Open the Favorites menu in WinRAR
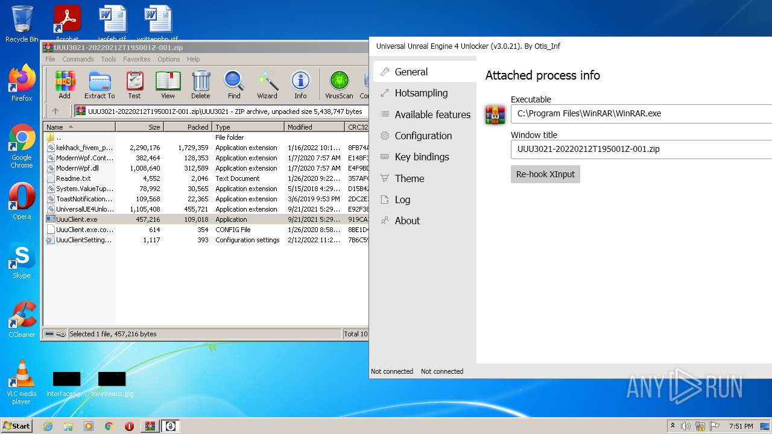This screenshot has width=772, height=434. click(137, 59)
